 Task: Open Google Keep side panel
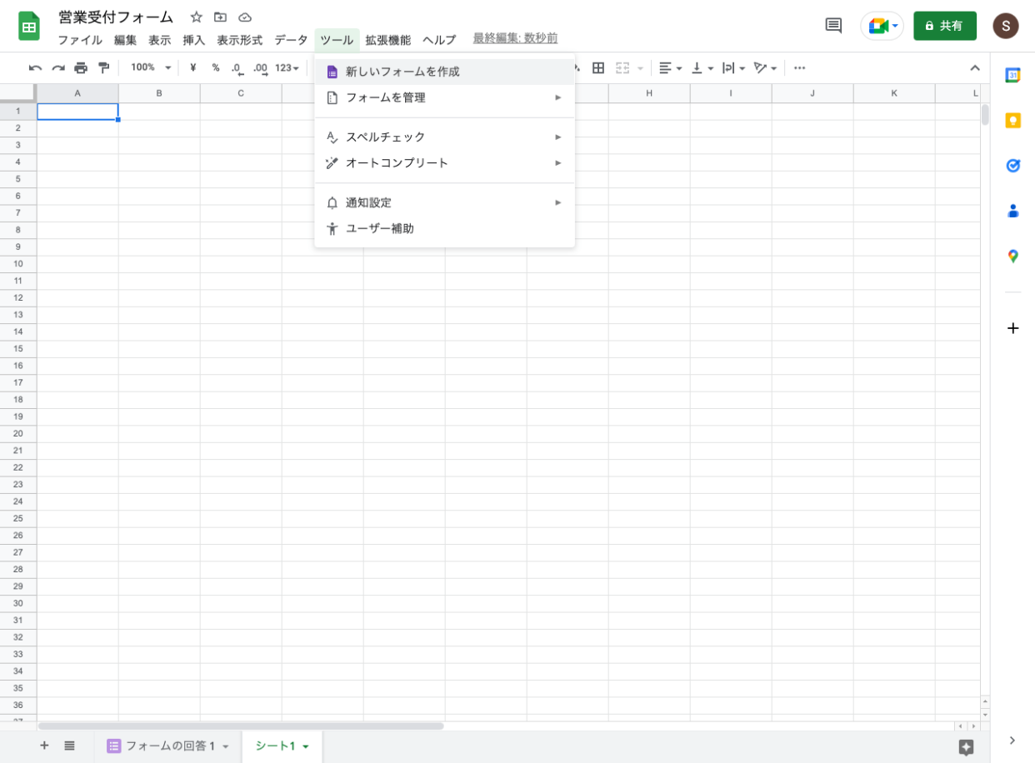coord(1012,121)
